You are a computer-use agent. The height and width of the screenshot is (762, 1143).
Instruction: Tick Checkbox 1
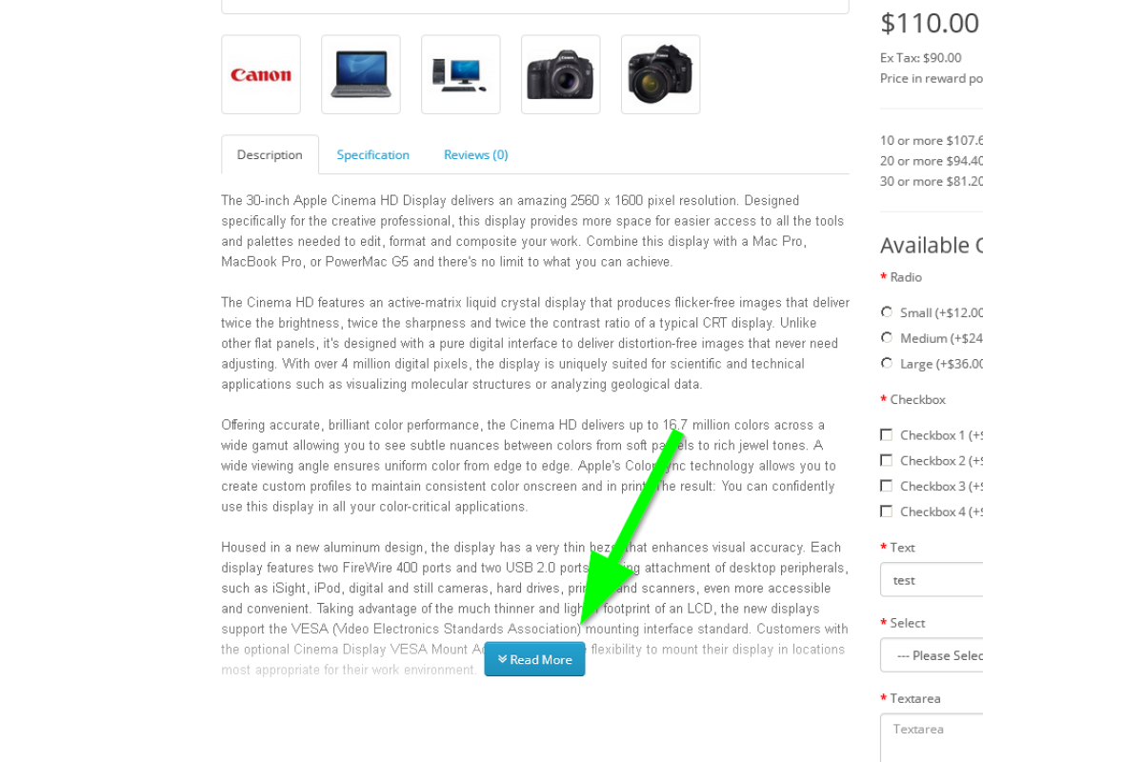pyautogui.click(x=887, y=435)
